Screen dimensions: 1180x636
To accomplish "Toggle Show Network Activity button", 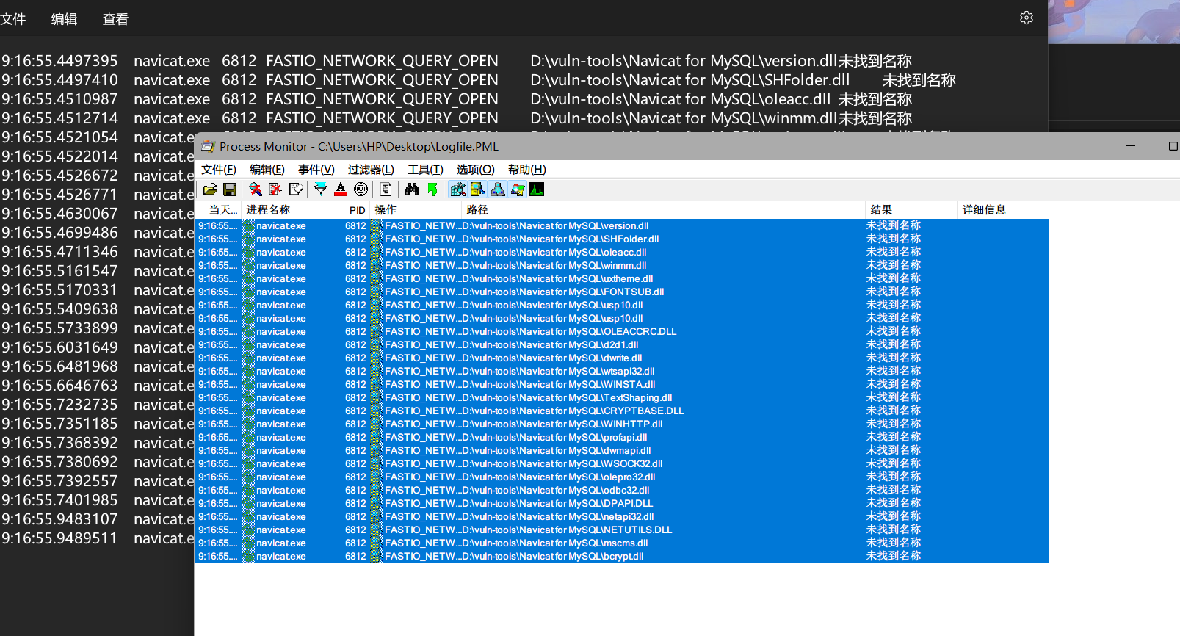I will coord(497,189).
